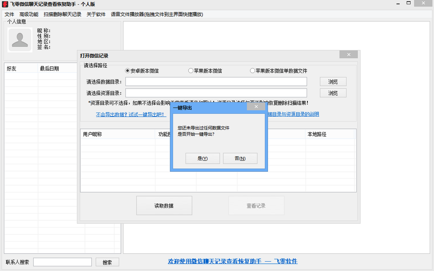This screenshot has height=271, width=434.
Task: Click the 查看记录 button
Action: coord(256,206)
